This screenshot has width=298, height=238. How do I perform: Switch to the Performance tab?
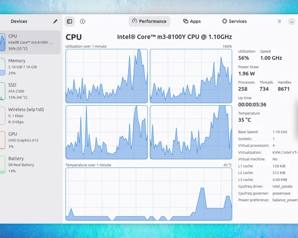(149, 21)
